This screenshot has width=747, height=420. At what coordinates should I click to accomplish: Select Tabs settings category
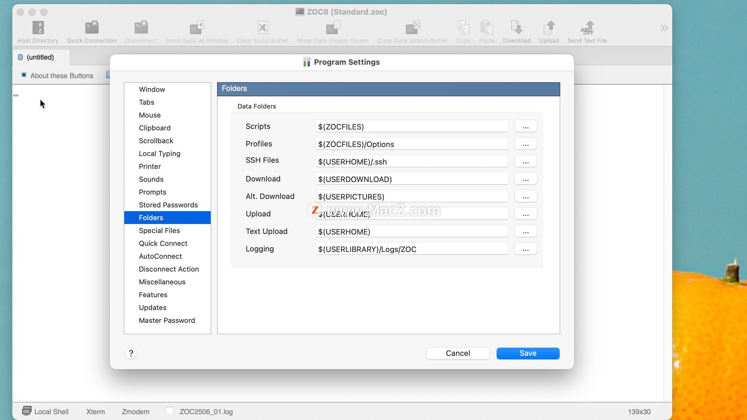(167, 102)
